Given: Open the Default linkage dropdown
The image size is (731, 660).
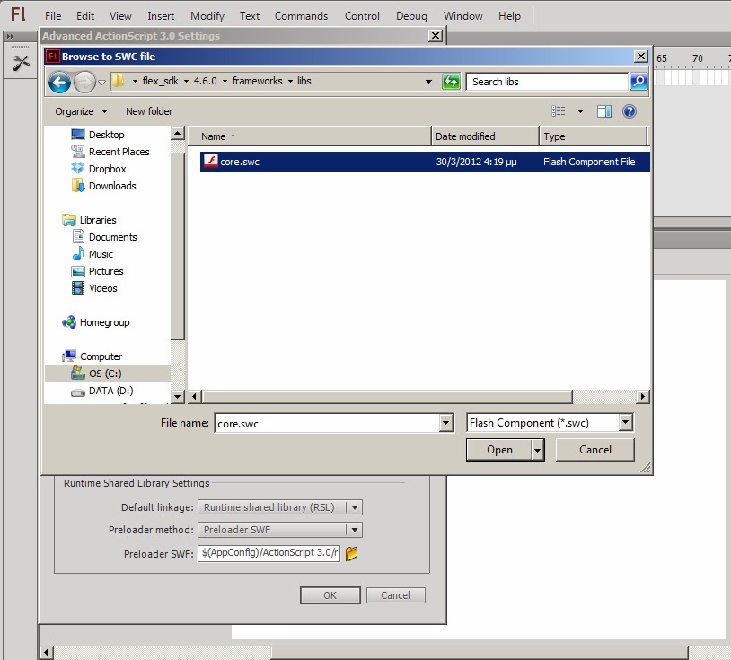Looking at the screenshot, I should tap(355, 507).
